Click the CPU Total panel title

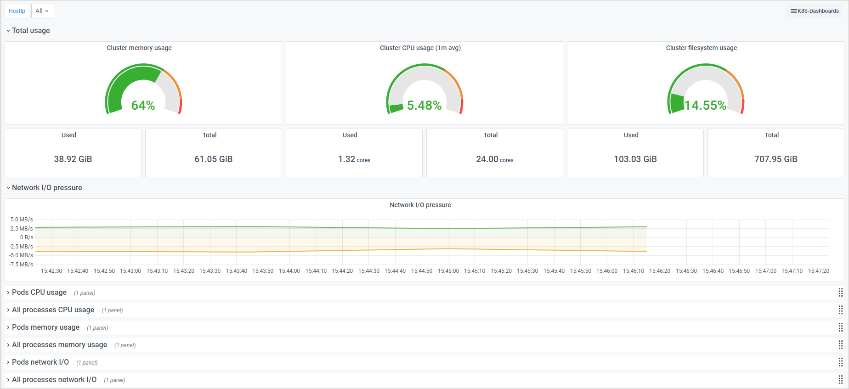(491, 135)
